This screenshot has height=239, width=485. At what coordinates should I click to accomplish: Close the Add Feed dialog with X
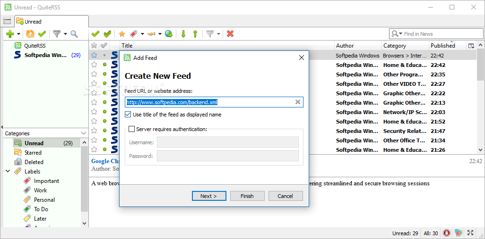click(x=301, y=58)
